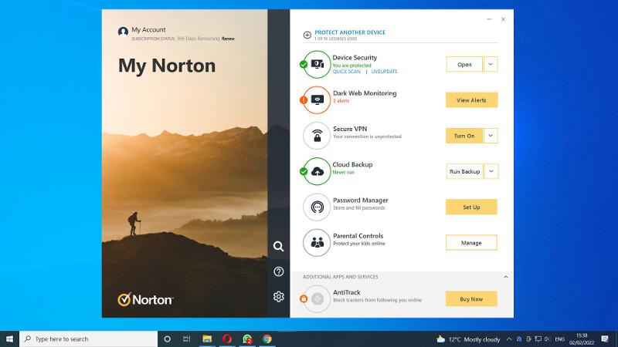Image resolution: width=618 pixels, height=347 pixels.
Task: Click the green checkmark badge on Device Security
Action: tap(304, 65)
